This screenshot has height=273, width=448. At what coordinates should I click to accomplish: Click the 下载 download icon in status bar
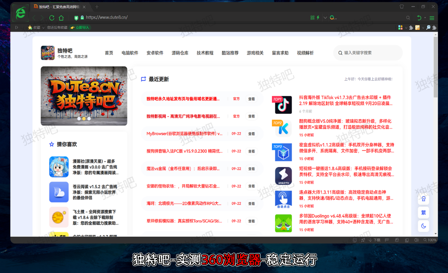(375, 240)
